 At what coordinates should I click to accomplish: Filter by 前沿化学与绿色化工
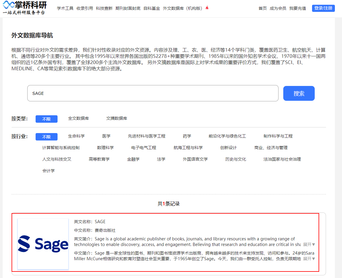click(x=227, y=136)
